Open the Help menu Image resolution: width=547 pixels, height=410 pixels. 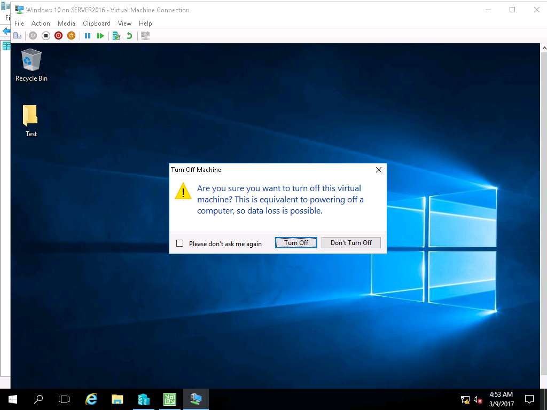pyautogui.click(x=145, y=23)
